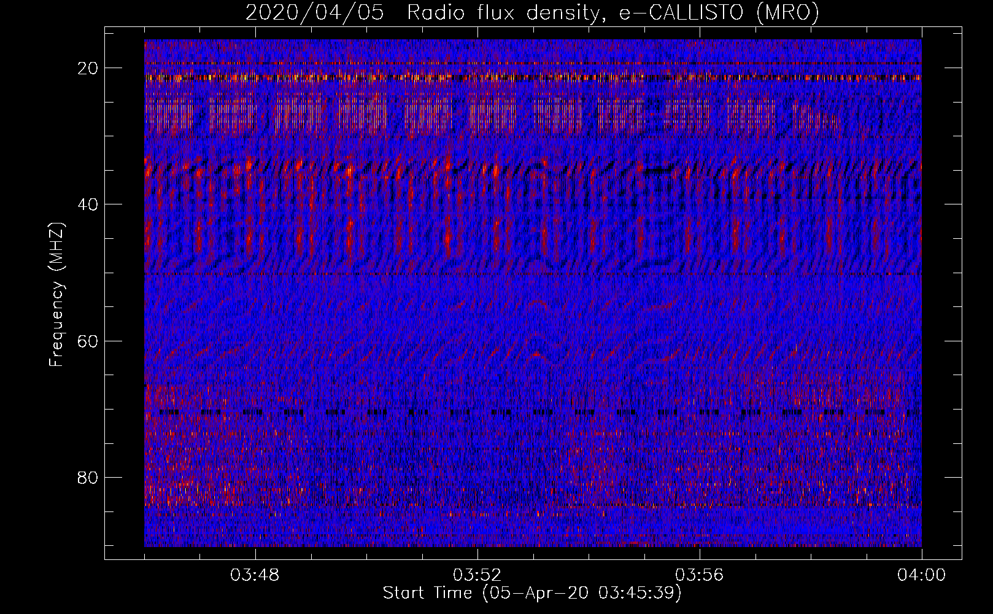Click the time tick label '03:48'
Screen dimensions: 993x614
pos(255,575)
